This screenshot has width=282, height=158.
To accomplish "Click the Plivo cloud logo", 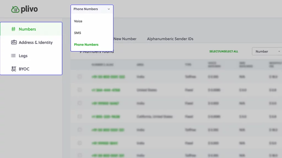I will (16, 9).
